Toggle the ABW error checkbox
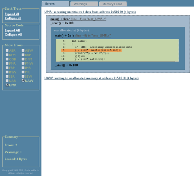This screenshot has height=176, width=194. tap(23, 50)
